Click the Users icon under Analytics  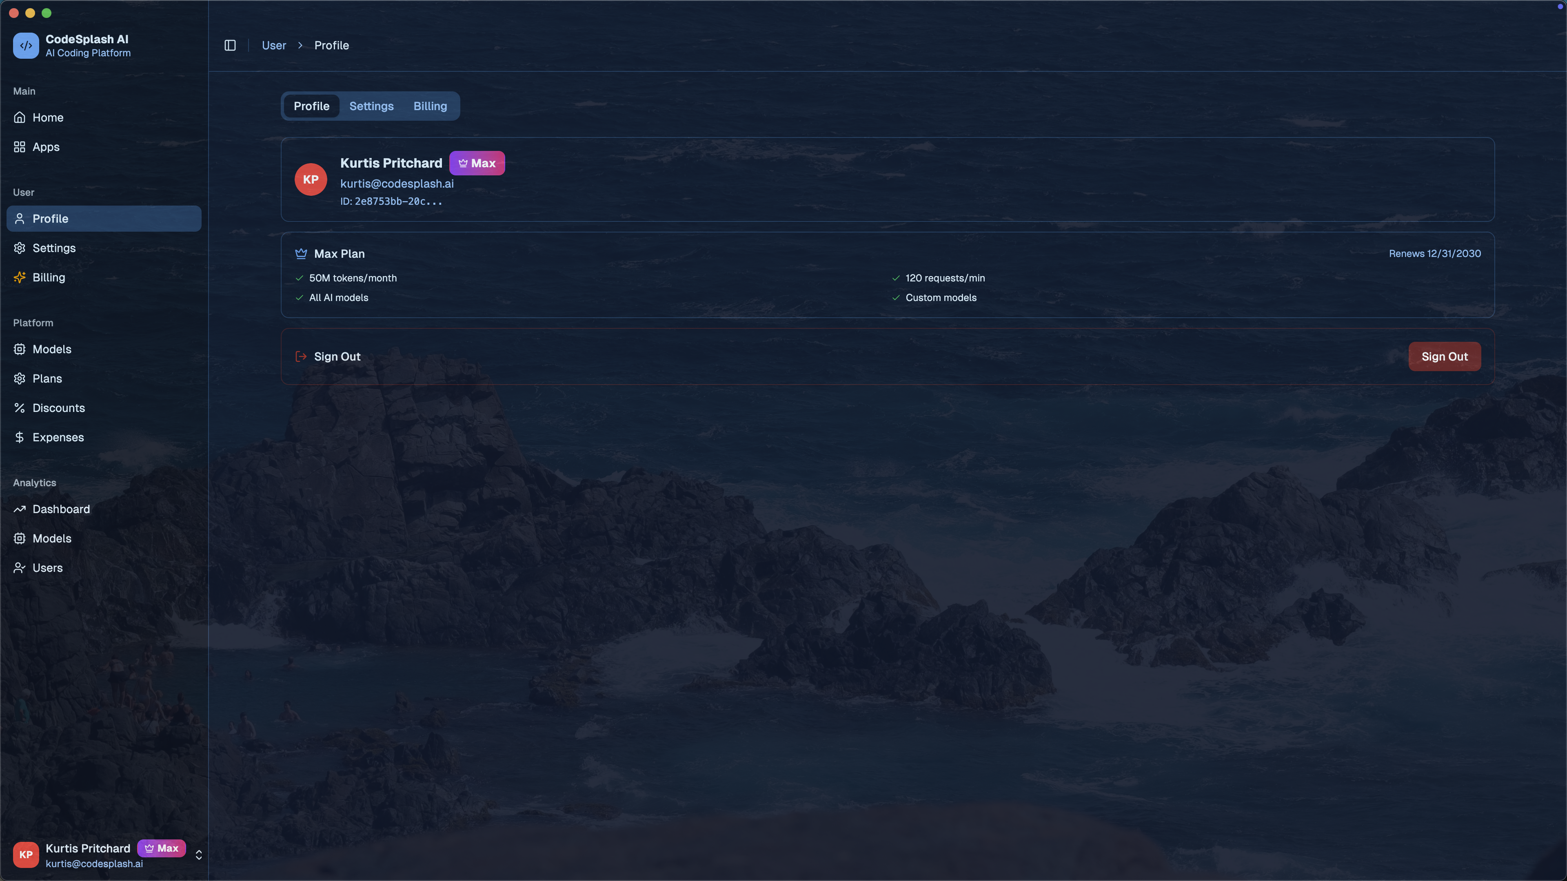(20, 567)
